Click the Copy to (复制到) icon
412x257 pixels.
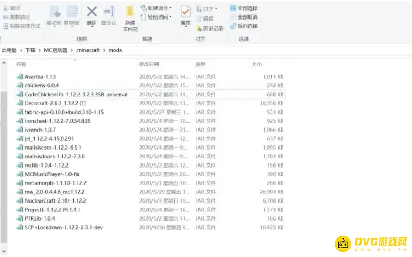tap(72, 15)
